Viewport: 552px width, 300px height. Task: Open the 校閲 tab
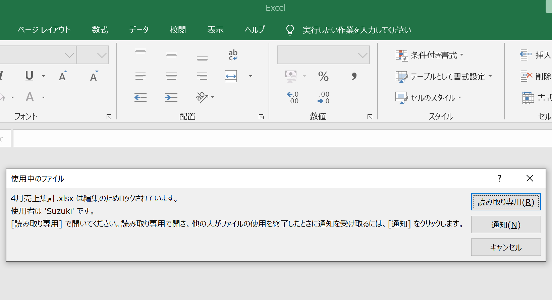[178, 30]
